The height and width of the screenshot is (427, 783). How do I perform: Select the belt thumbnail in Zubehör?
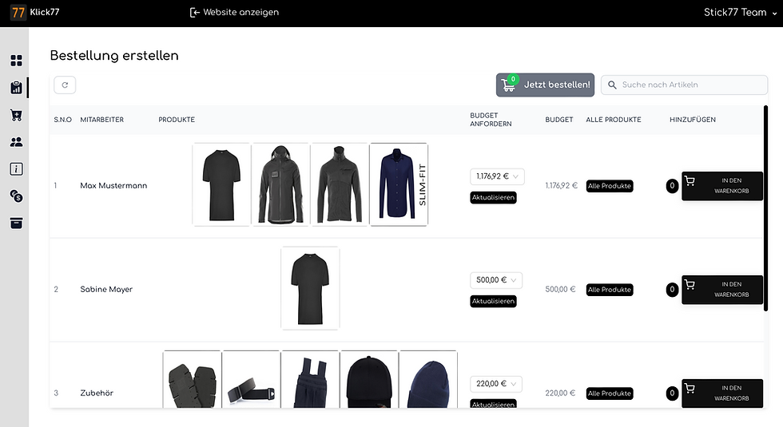[x=251, y=379]
